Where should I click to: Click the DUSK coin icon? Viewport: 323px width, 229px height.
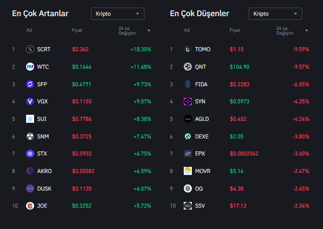30,189
